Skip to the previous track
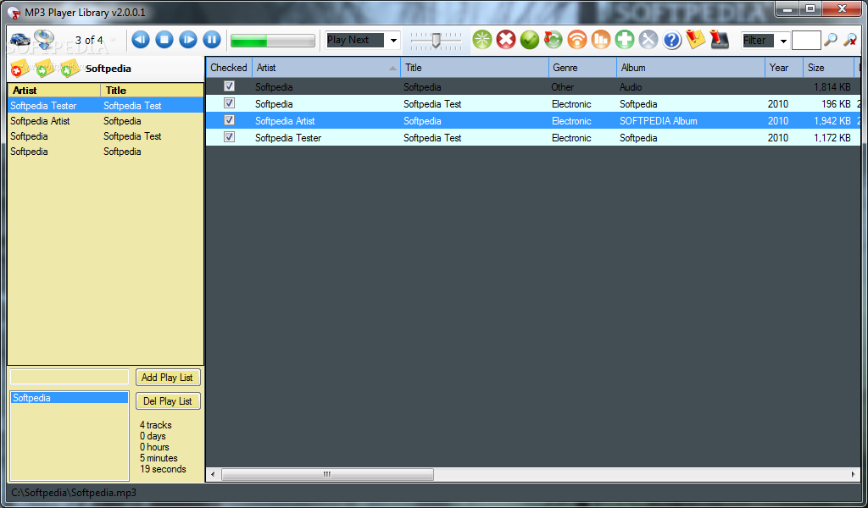The width and height of the screenshot is (868, 508). (x=141, y=40)
